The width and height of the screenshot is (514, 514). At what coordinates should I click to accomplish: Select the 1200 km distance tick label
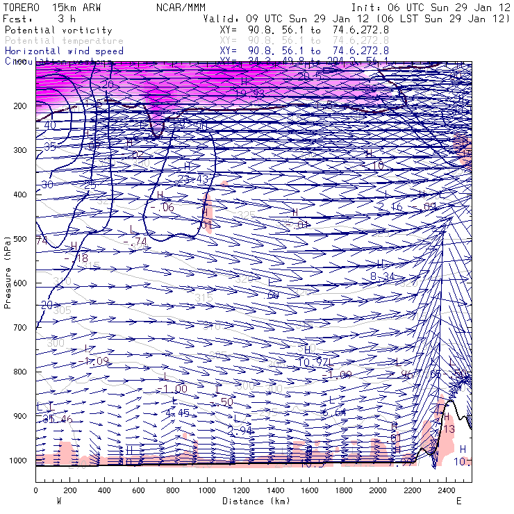click(x=241, y=490)
